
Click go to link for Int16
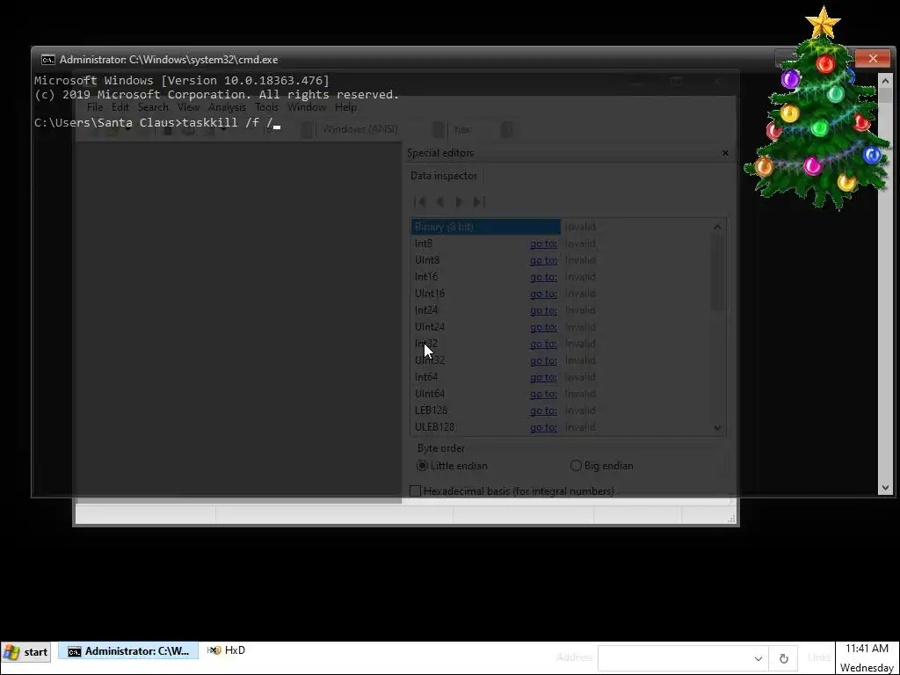(543, 277)
